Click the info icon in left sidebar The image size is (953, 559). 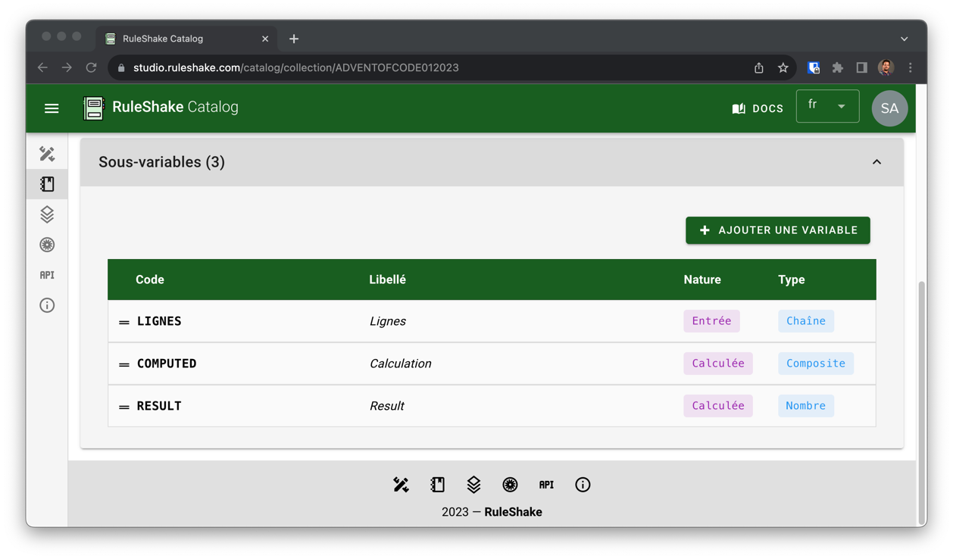[x=47, y=305]
